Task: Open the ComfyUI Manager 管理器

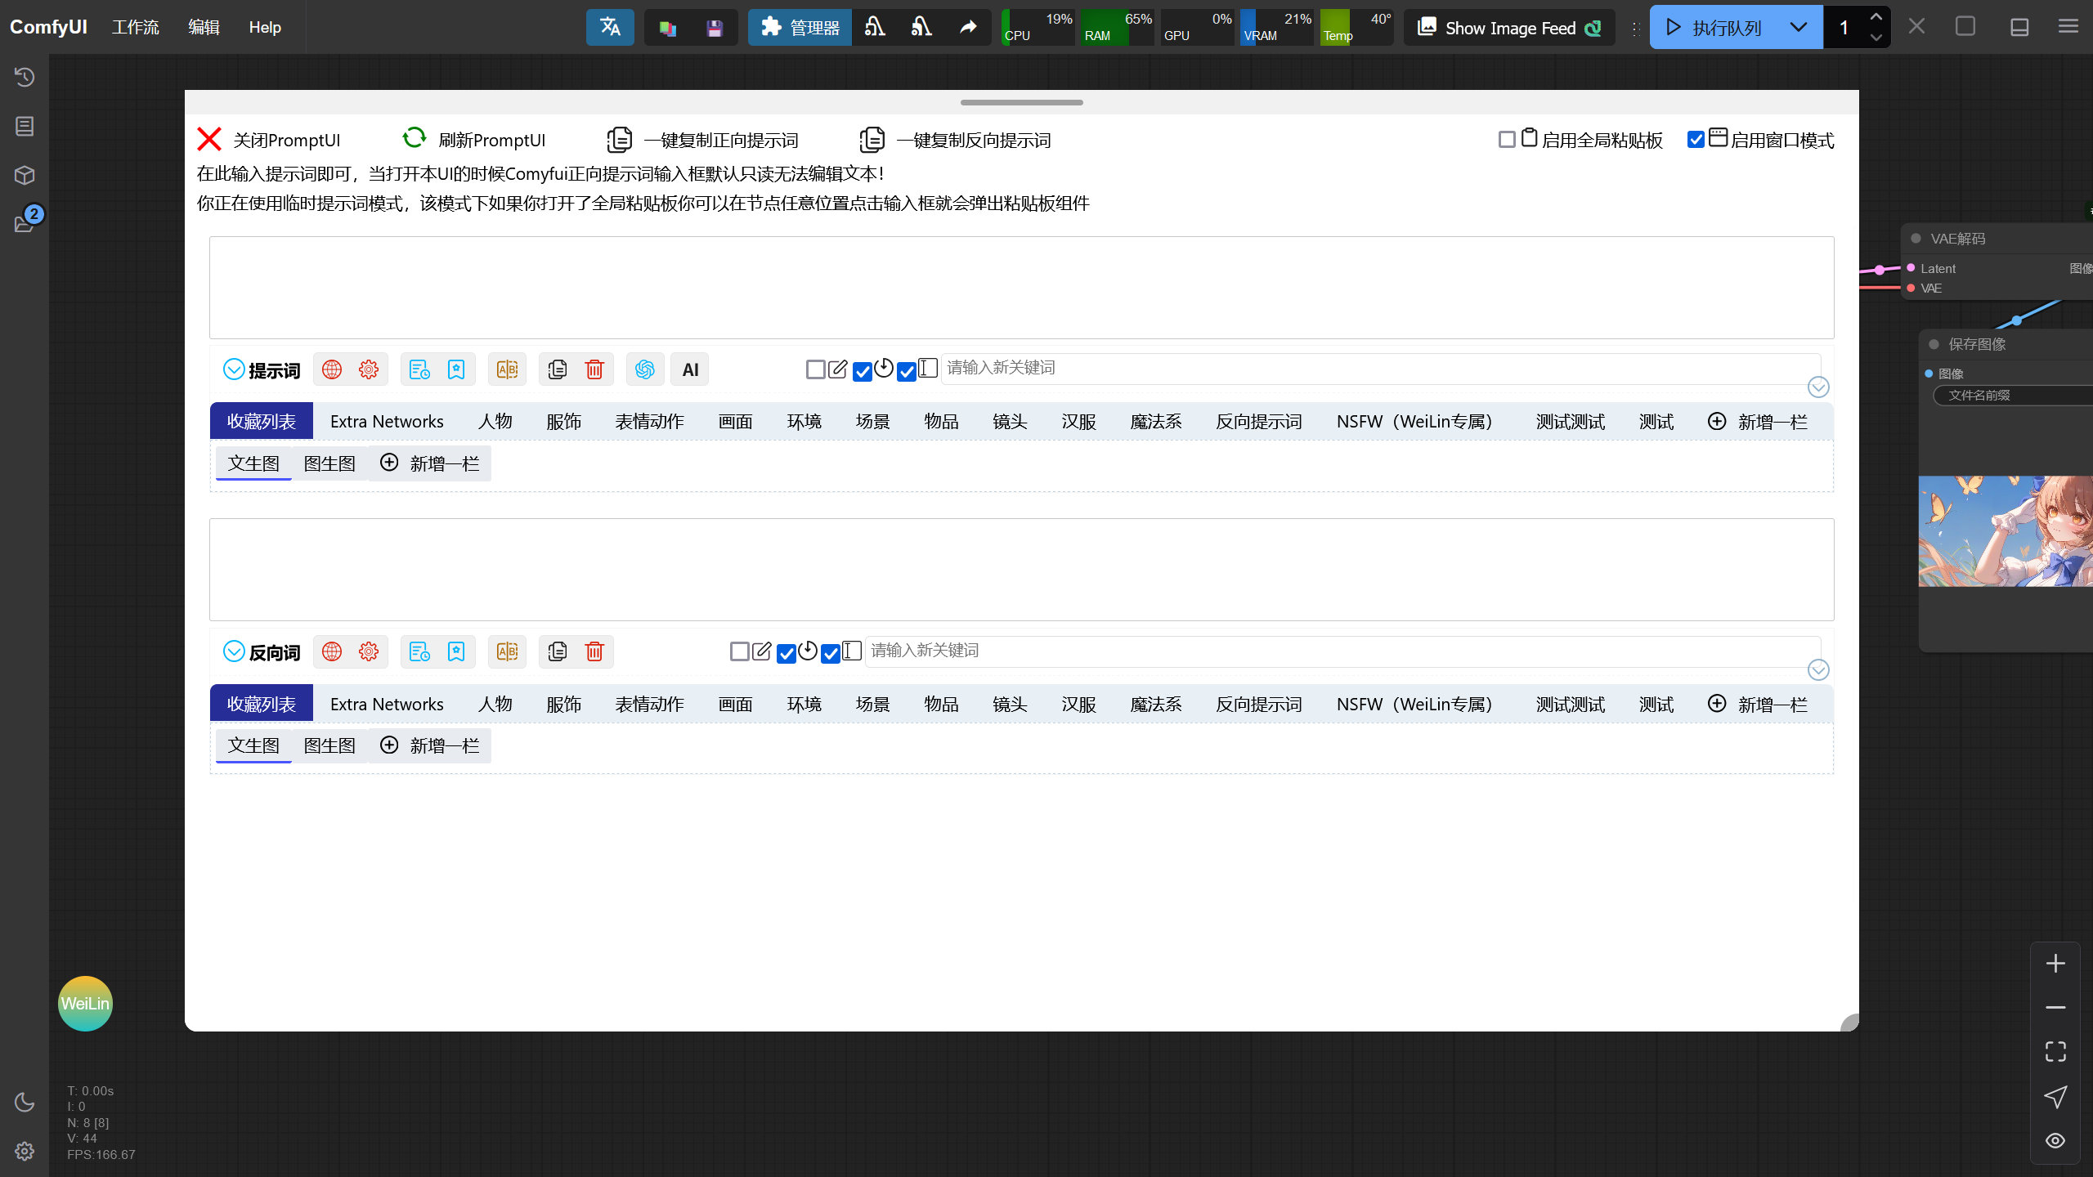Action: 799,27
